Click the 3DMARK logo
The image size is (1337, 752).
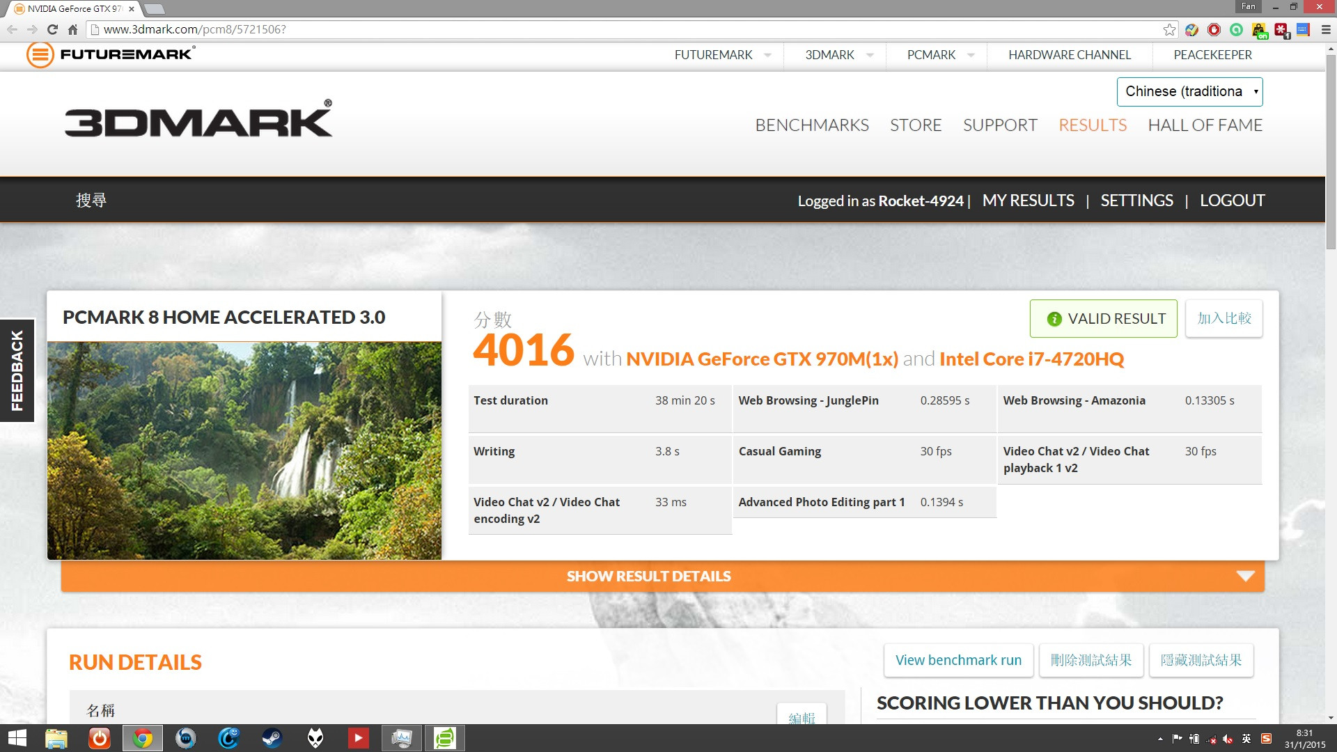click(198, 119)
